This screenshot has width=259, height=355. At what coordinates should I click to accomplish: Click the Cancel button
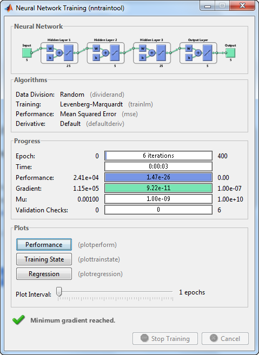pos(225,338)
